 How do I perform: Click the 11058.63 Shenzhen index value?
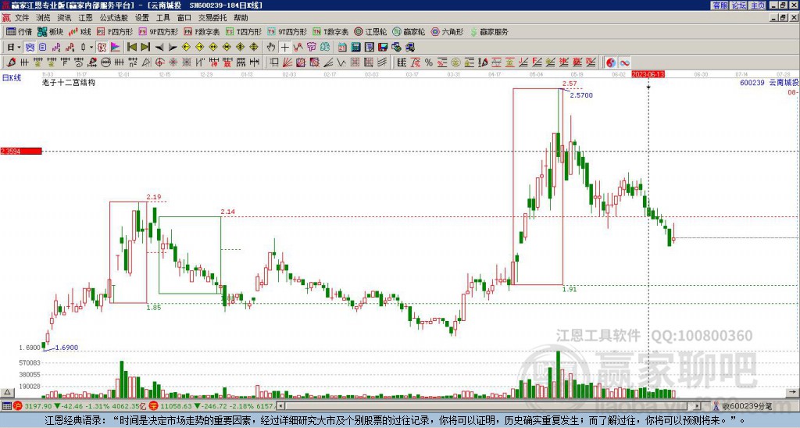[174, 406]
